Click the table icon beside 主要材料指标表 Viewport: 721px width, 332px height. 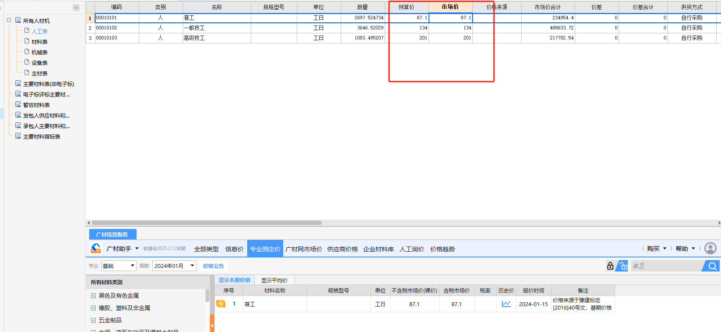tap(18, 136)
